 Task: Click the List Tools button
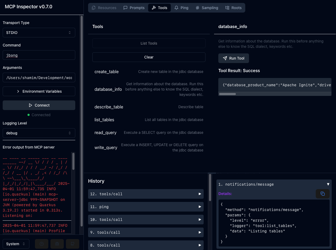pyautogui.click(x=149, y=43)
